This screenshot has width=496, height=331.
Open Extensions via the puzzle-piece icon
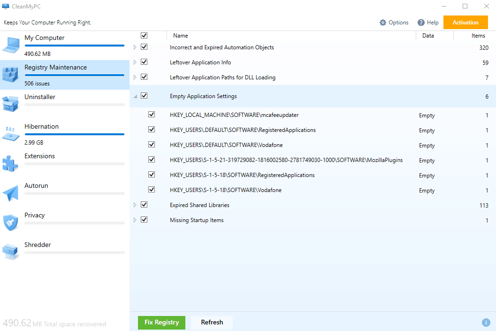click(x=11, y=162)
